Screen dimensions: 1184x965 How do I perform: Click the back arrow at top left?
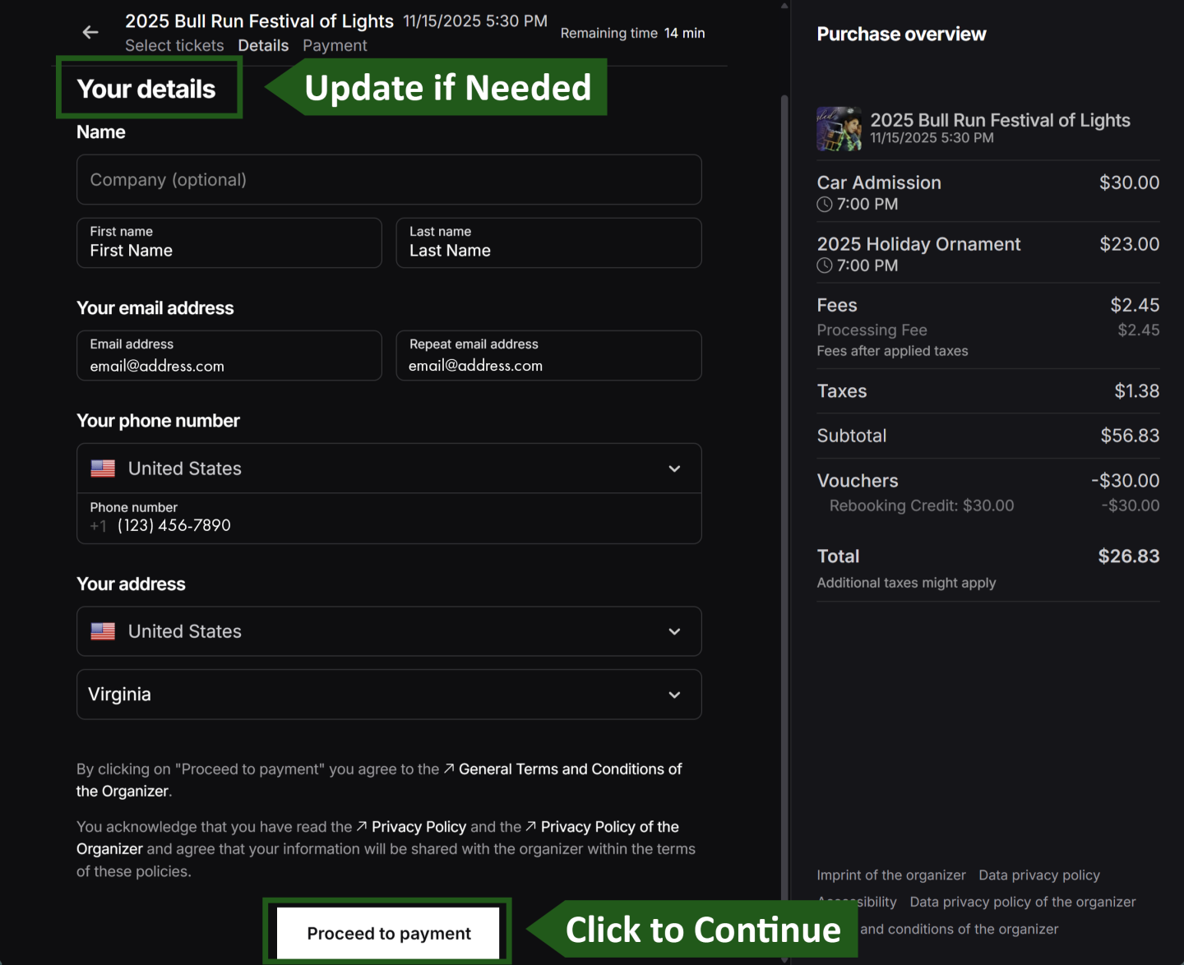pos(90,32)
